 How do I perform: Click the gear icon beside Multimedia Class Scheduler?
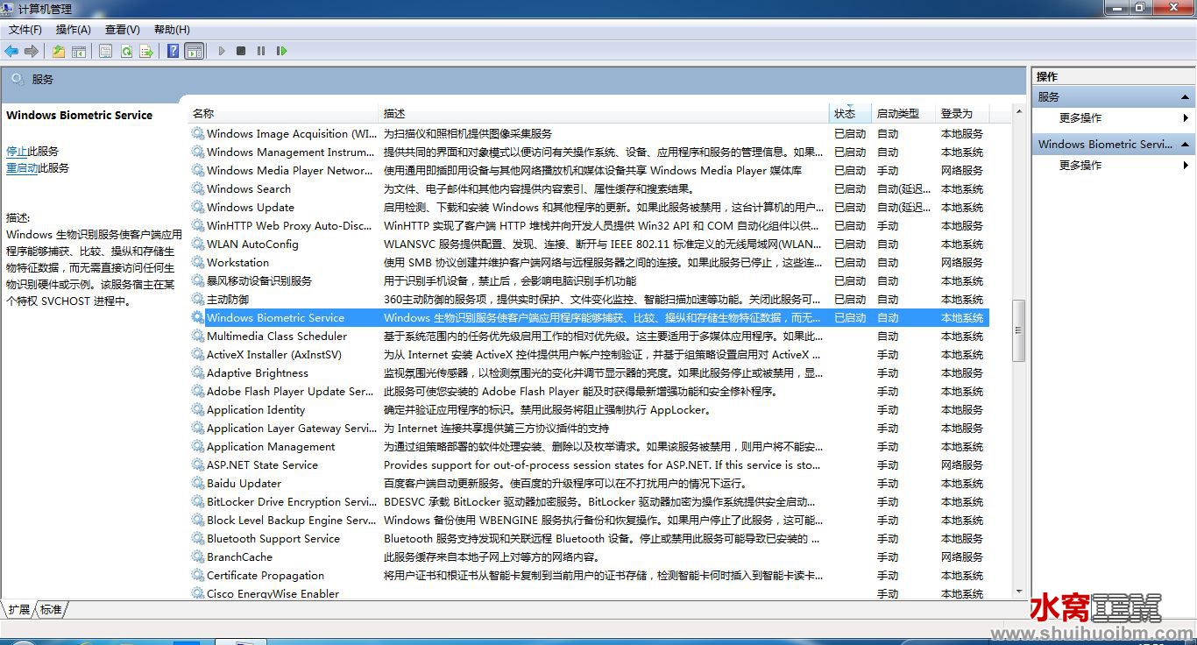click(198, 337)
